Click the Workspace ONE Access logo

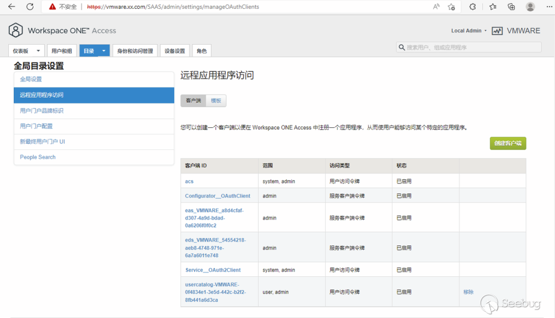click(x=16, y=30)
